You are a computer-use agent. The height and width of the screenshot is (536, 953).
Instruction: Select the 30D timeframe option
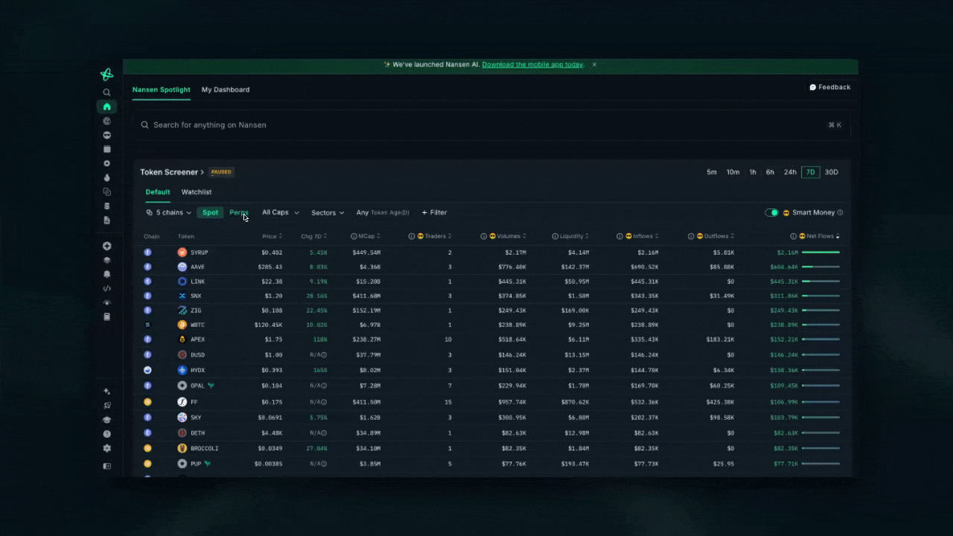831,173
